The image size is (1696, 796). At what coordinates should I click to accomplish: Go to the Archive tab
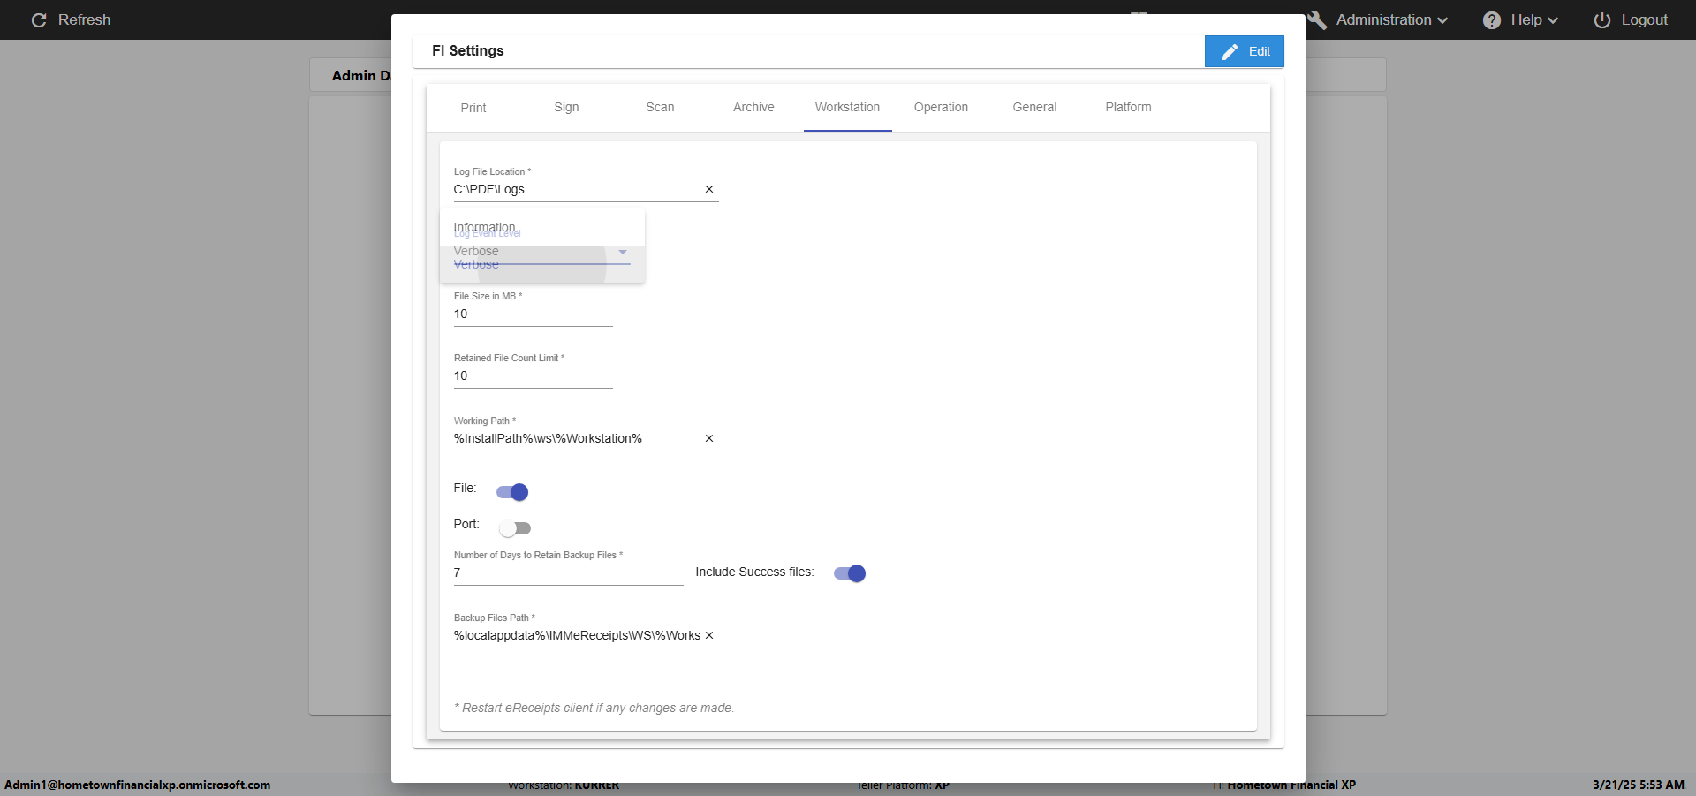(753, 108)
